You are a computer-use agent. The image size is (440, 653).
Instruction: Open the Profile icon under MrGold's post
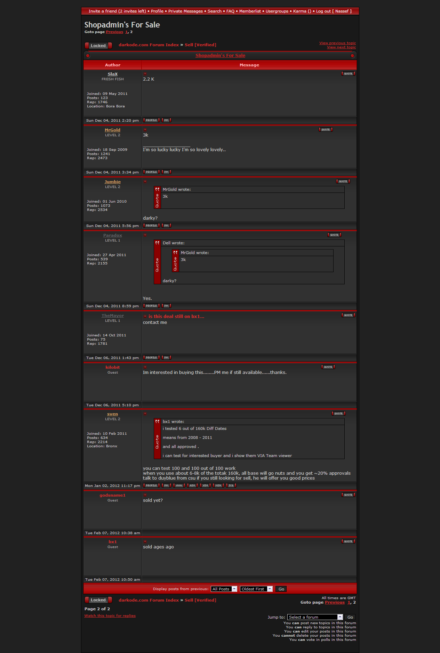click(151, 172)
